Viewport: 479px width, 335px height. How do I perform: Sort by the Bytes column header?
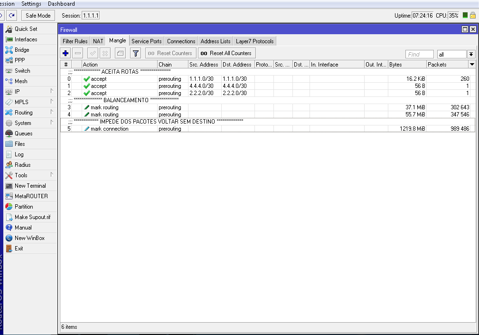click(x=407, y=65)
